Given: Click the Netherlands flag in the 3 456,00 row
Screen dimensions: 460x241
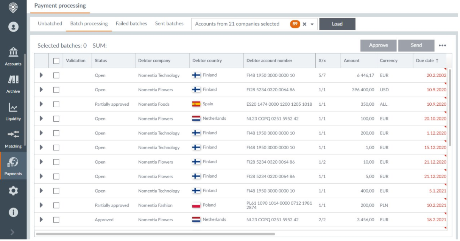Looking at the screenshot, I should [196, 220].
